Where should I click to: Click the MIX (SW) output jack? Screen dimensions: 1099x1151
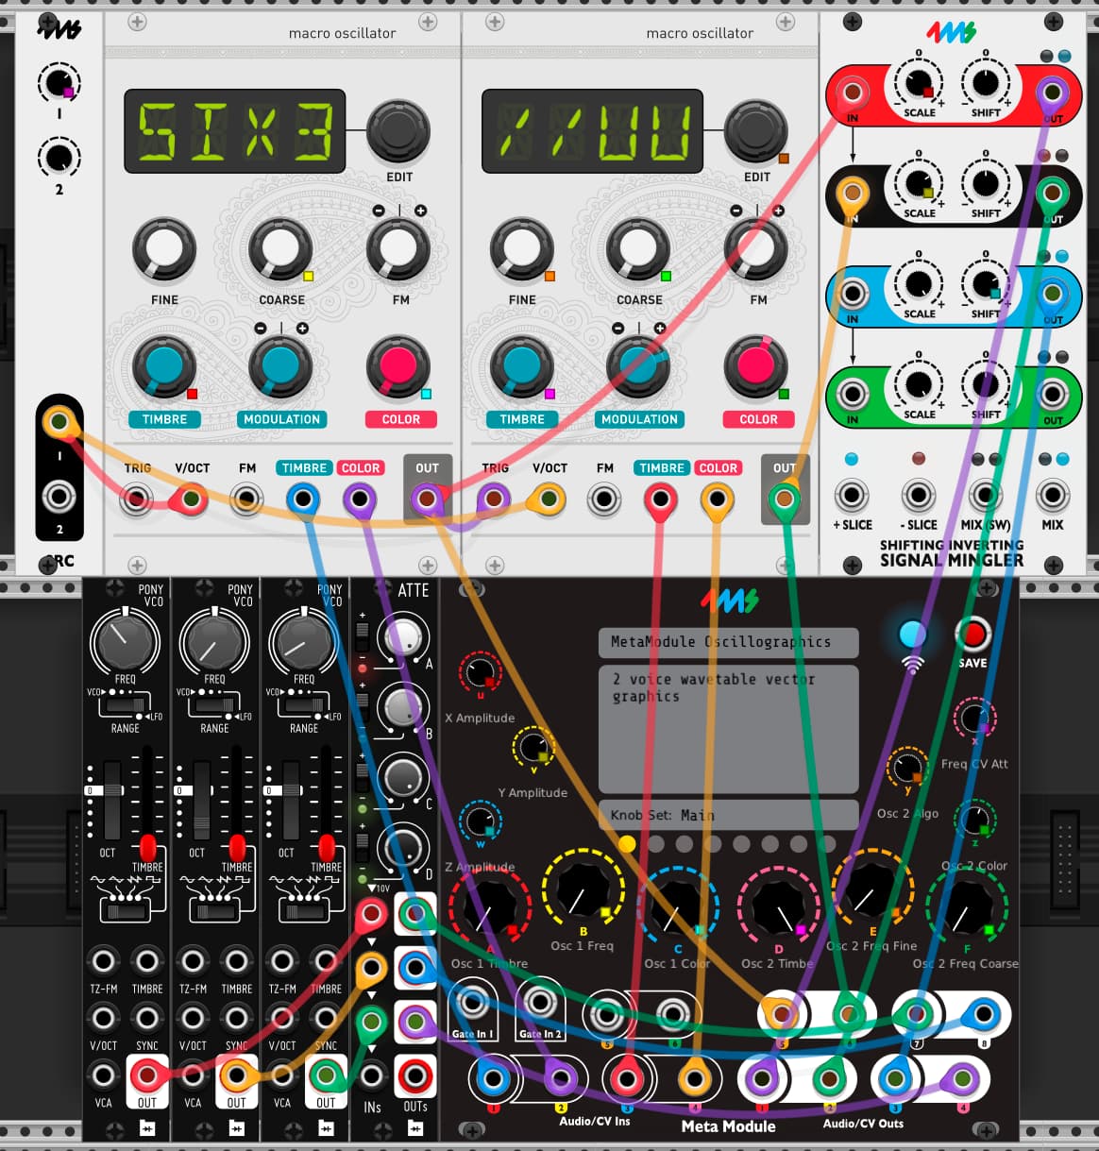[985, 495]
